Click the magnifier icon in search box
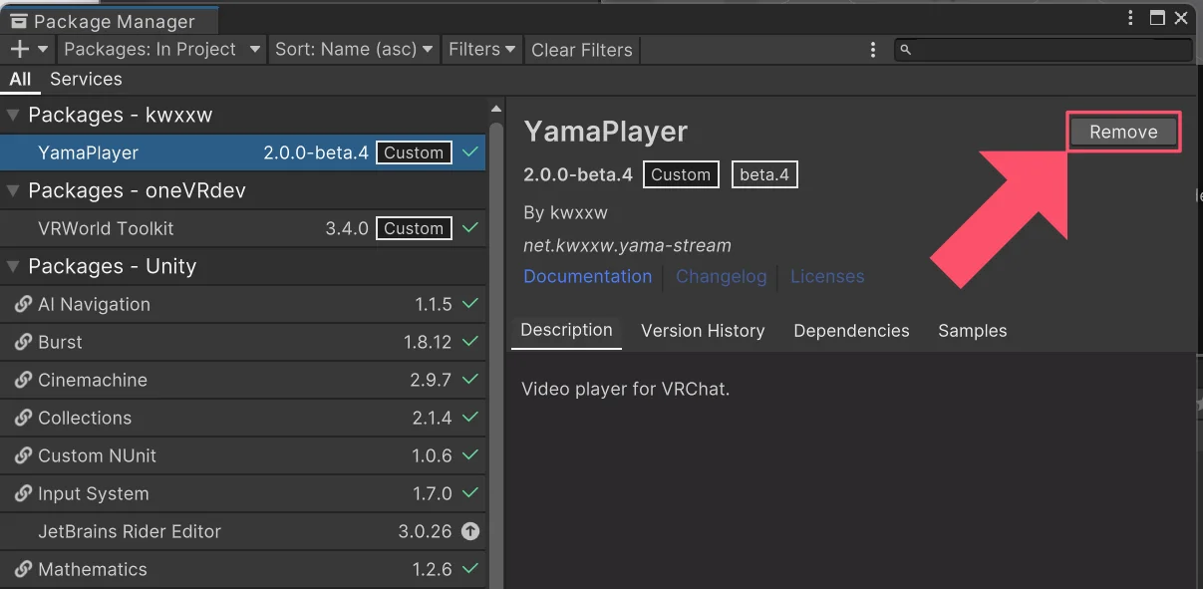1203x589 pixels. 905,50
